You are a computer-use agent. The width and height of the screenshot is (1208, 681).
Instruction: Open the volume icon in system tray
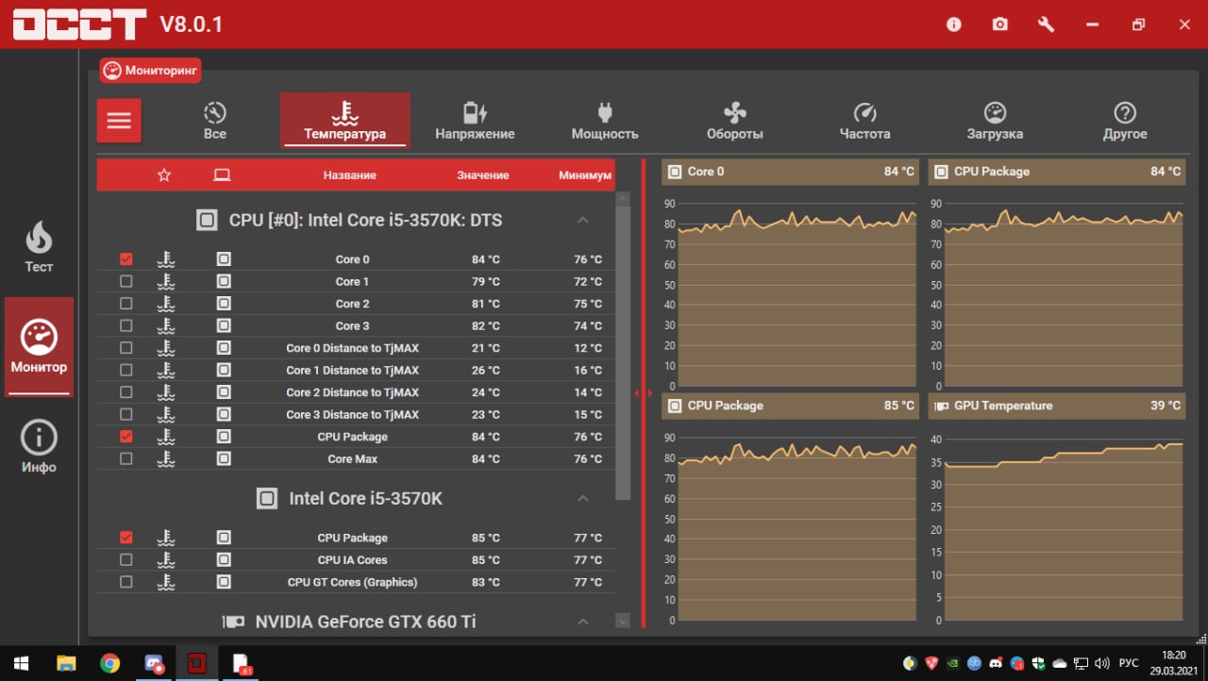pyautogui.click(x=1101, y=663)
